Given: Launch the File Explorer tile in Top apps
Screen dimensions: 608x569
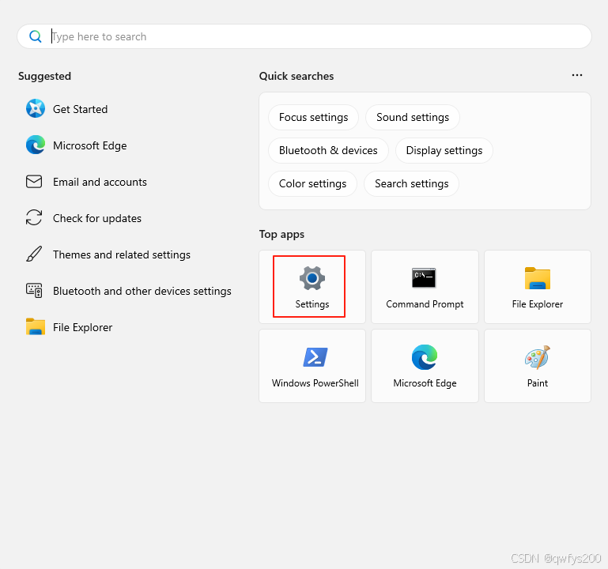Looking at the screenshot, I should pyautogui.click(x=538, y=287).
